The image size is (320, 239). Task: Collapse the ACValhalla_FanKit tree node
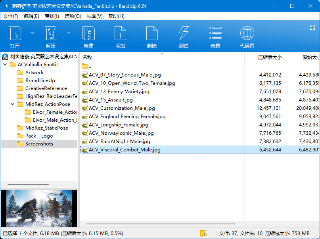pyautogui.click(x=5, y=65)
